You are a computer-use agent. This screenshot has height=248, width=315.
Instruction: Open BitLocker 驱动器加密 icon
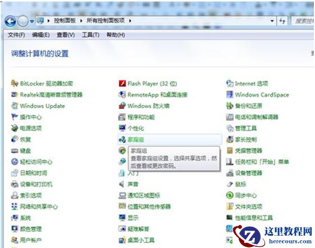(15, 84)
